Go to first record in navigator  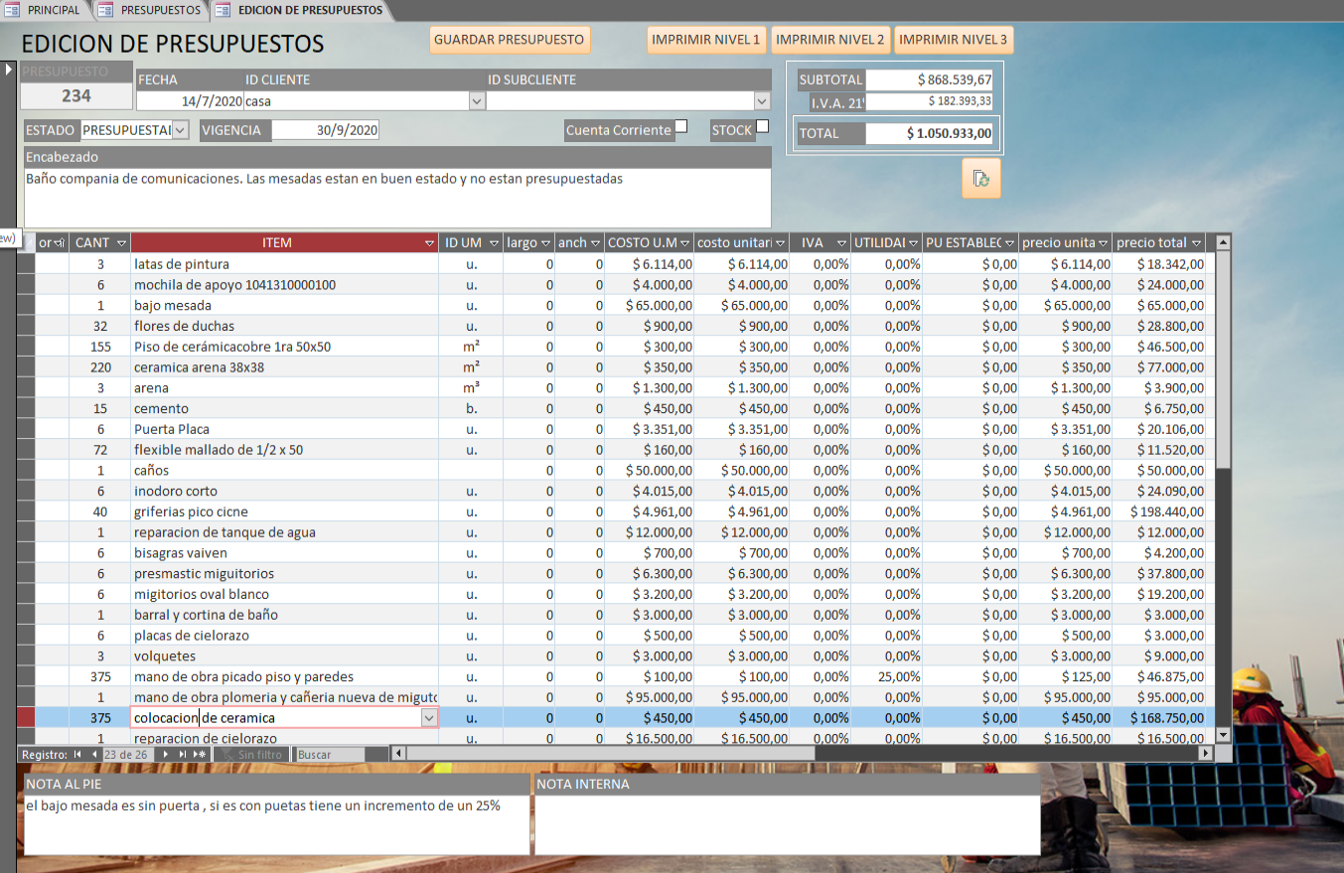(77, 755)
